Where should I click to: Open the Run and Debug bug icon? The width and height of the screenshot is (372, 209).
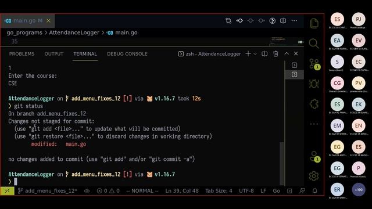[x=314, y=84]
